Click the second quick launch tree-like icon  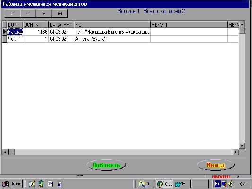pyautogui.click(x=41, y=184)
